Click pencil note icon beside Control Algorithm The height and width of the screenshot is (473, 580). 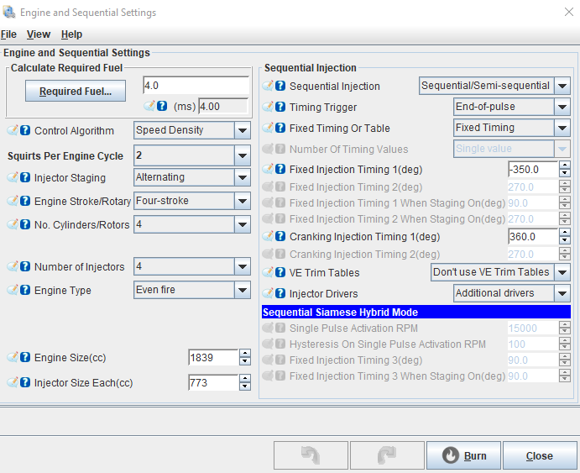click(x=13, y=130)
